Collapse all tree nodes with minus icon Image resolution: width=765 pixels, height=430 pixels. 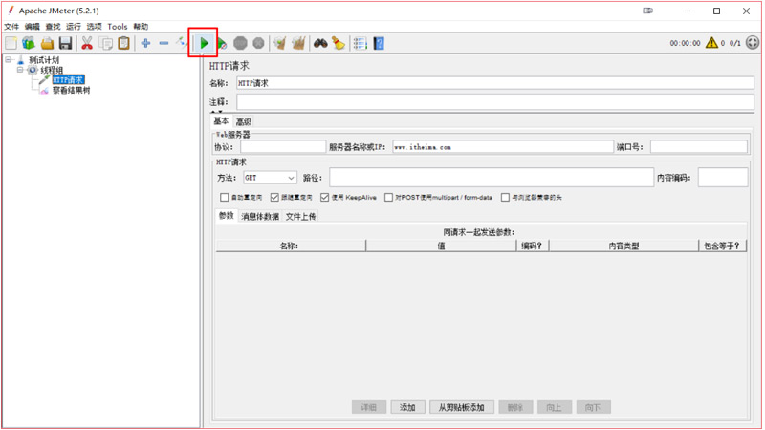164,43
